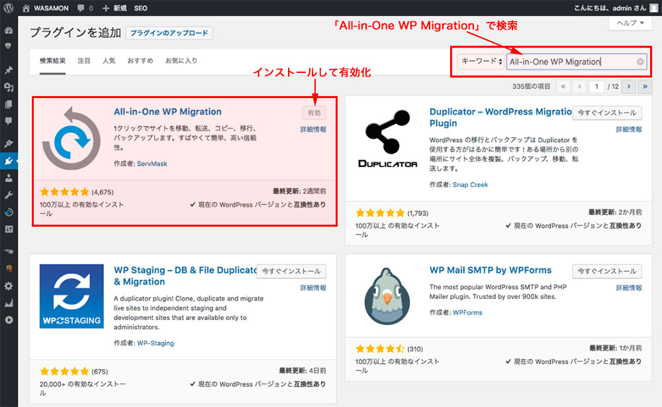This screenshot has width=662, height=407.
Task: Open the Users icon in sidebar
Action: coord(9,178)
